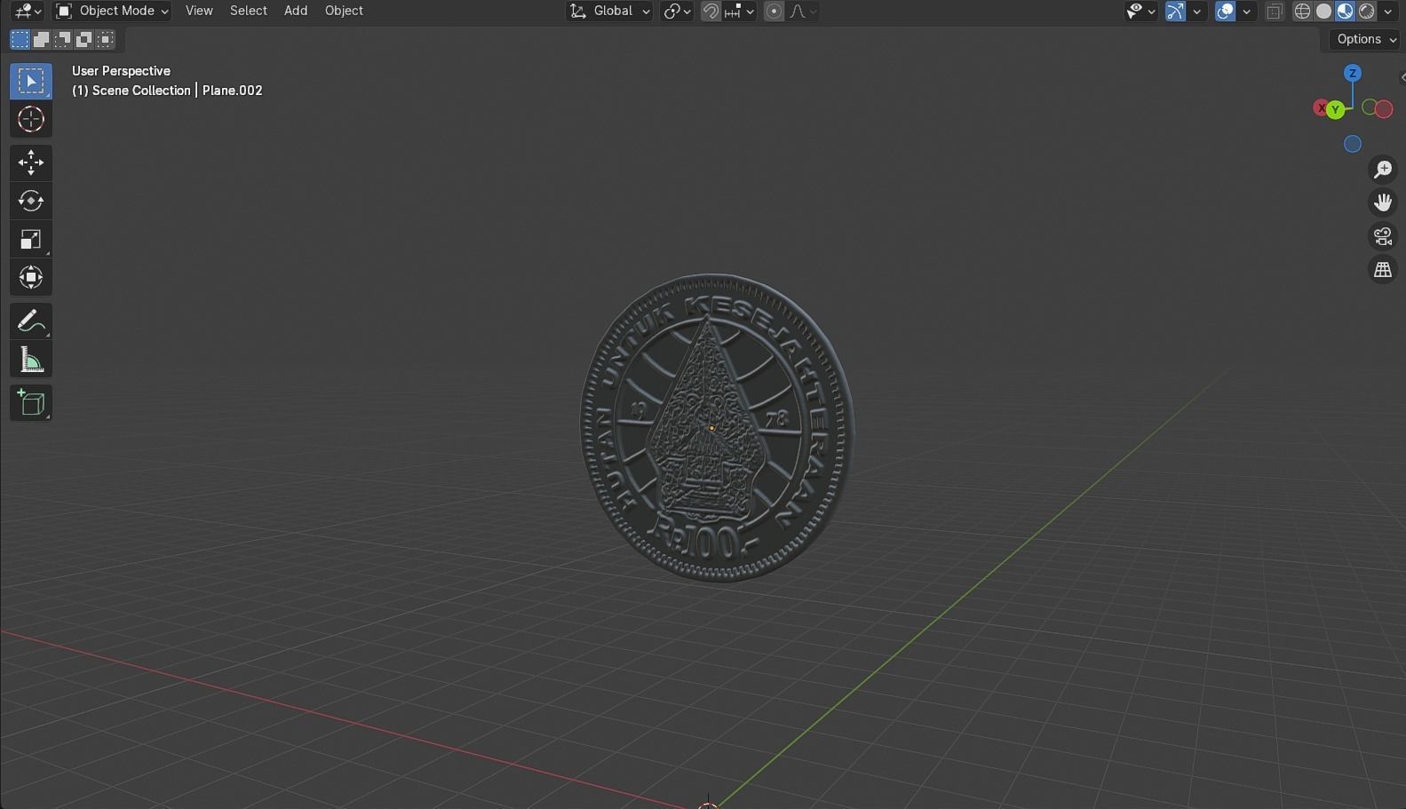
Task: Toggle X-ray mode
Action: tap(1275, 11)
